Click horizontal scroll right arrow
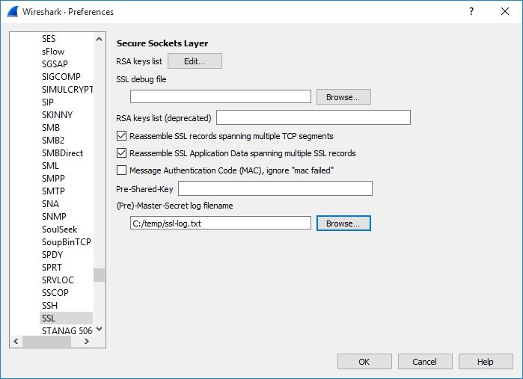 (x=86, y=342)
